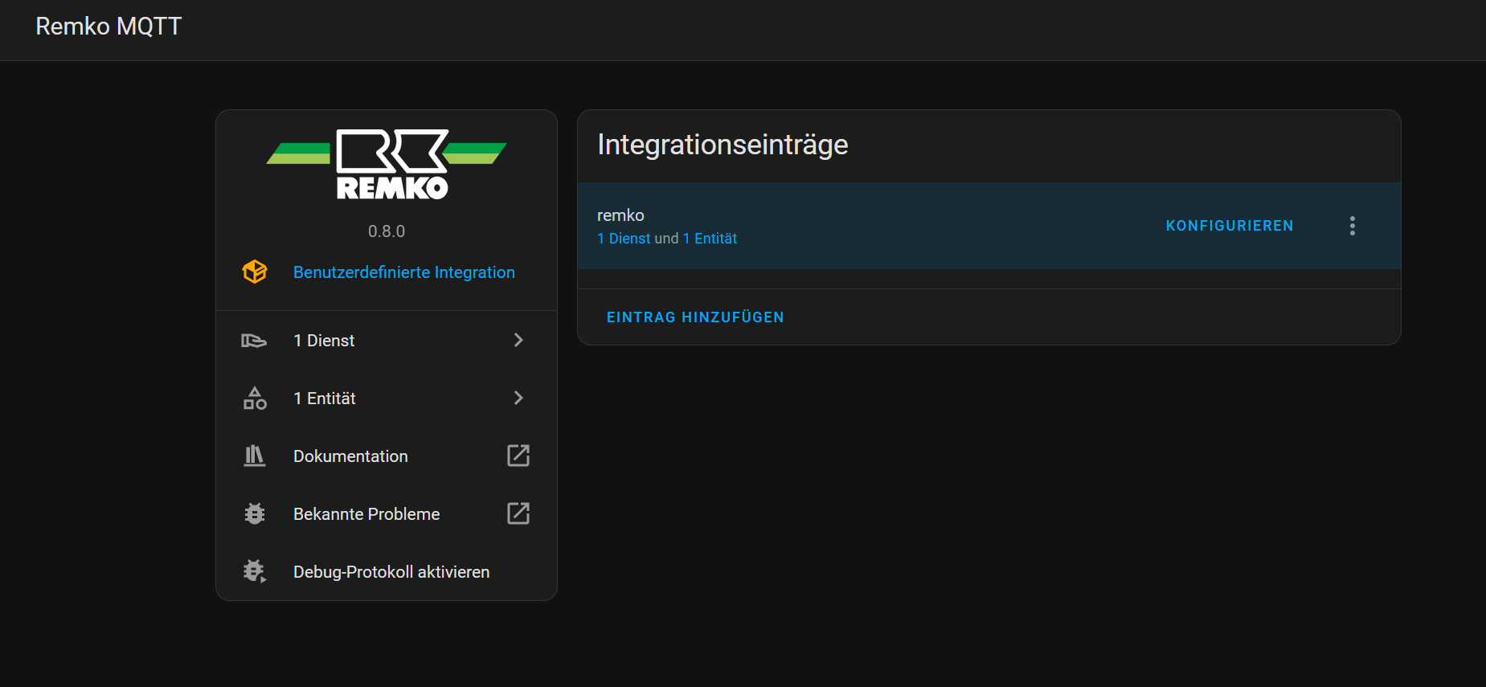Image resolution: width=1486 pixels, height=687 pixels.
Task: Click the shapes icon beside Entität
Action: (255, 399)
